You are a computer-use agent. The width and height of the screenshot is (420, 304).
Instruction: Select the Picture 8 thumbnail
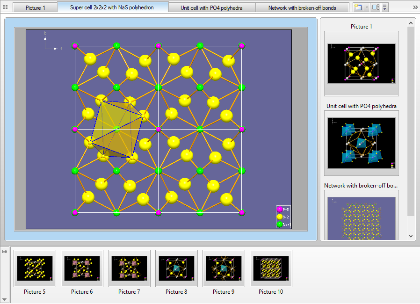tap(176, 268)
